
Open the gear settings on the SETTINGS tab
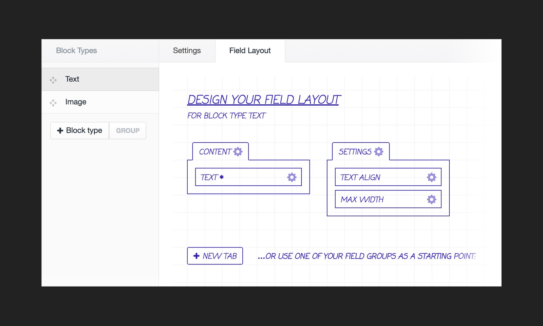tap(379, 152)
